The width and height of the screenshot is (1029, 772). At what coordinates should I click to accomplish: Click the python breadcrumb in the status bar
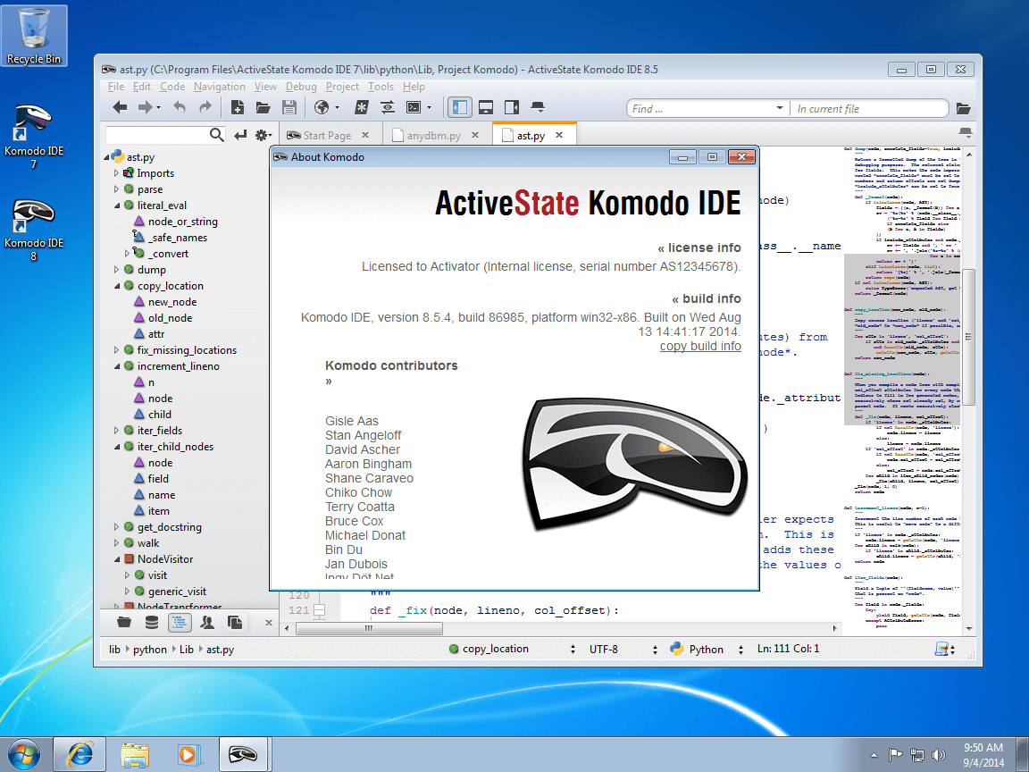click(x=150, y=650)
